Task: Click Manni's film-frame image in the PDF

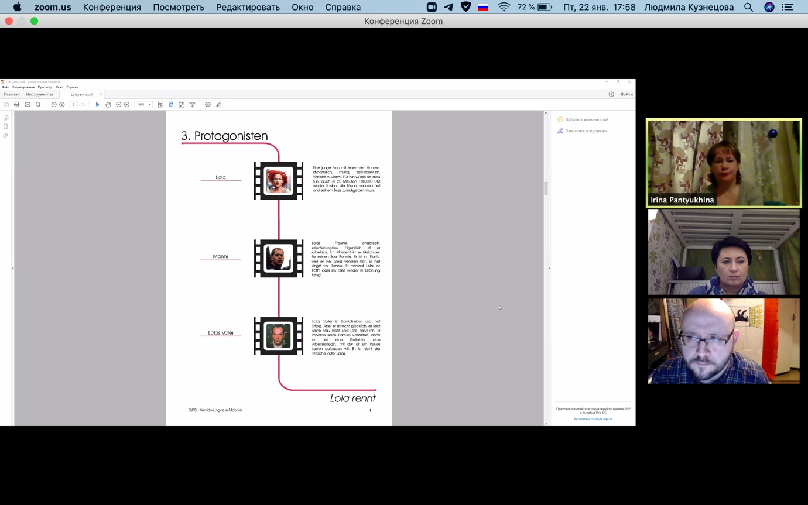Action: coord(279,259)
